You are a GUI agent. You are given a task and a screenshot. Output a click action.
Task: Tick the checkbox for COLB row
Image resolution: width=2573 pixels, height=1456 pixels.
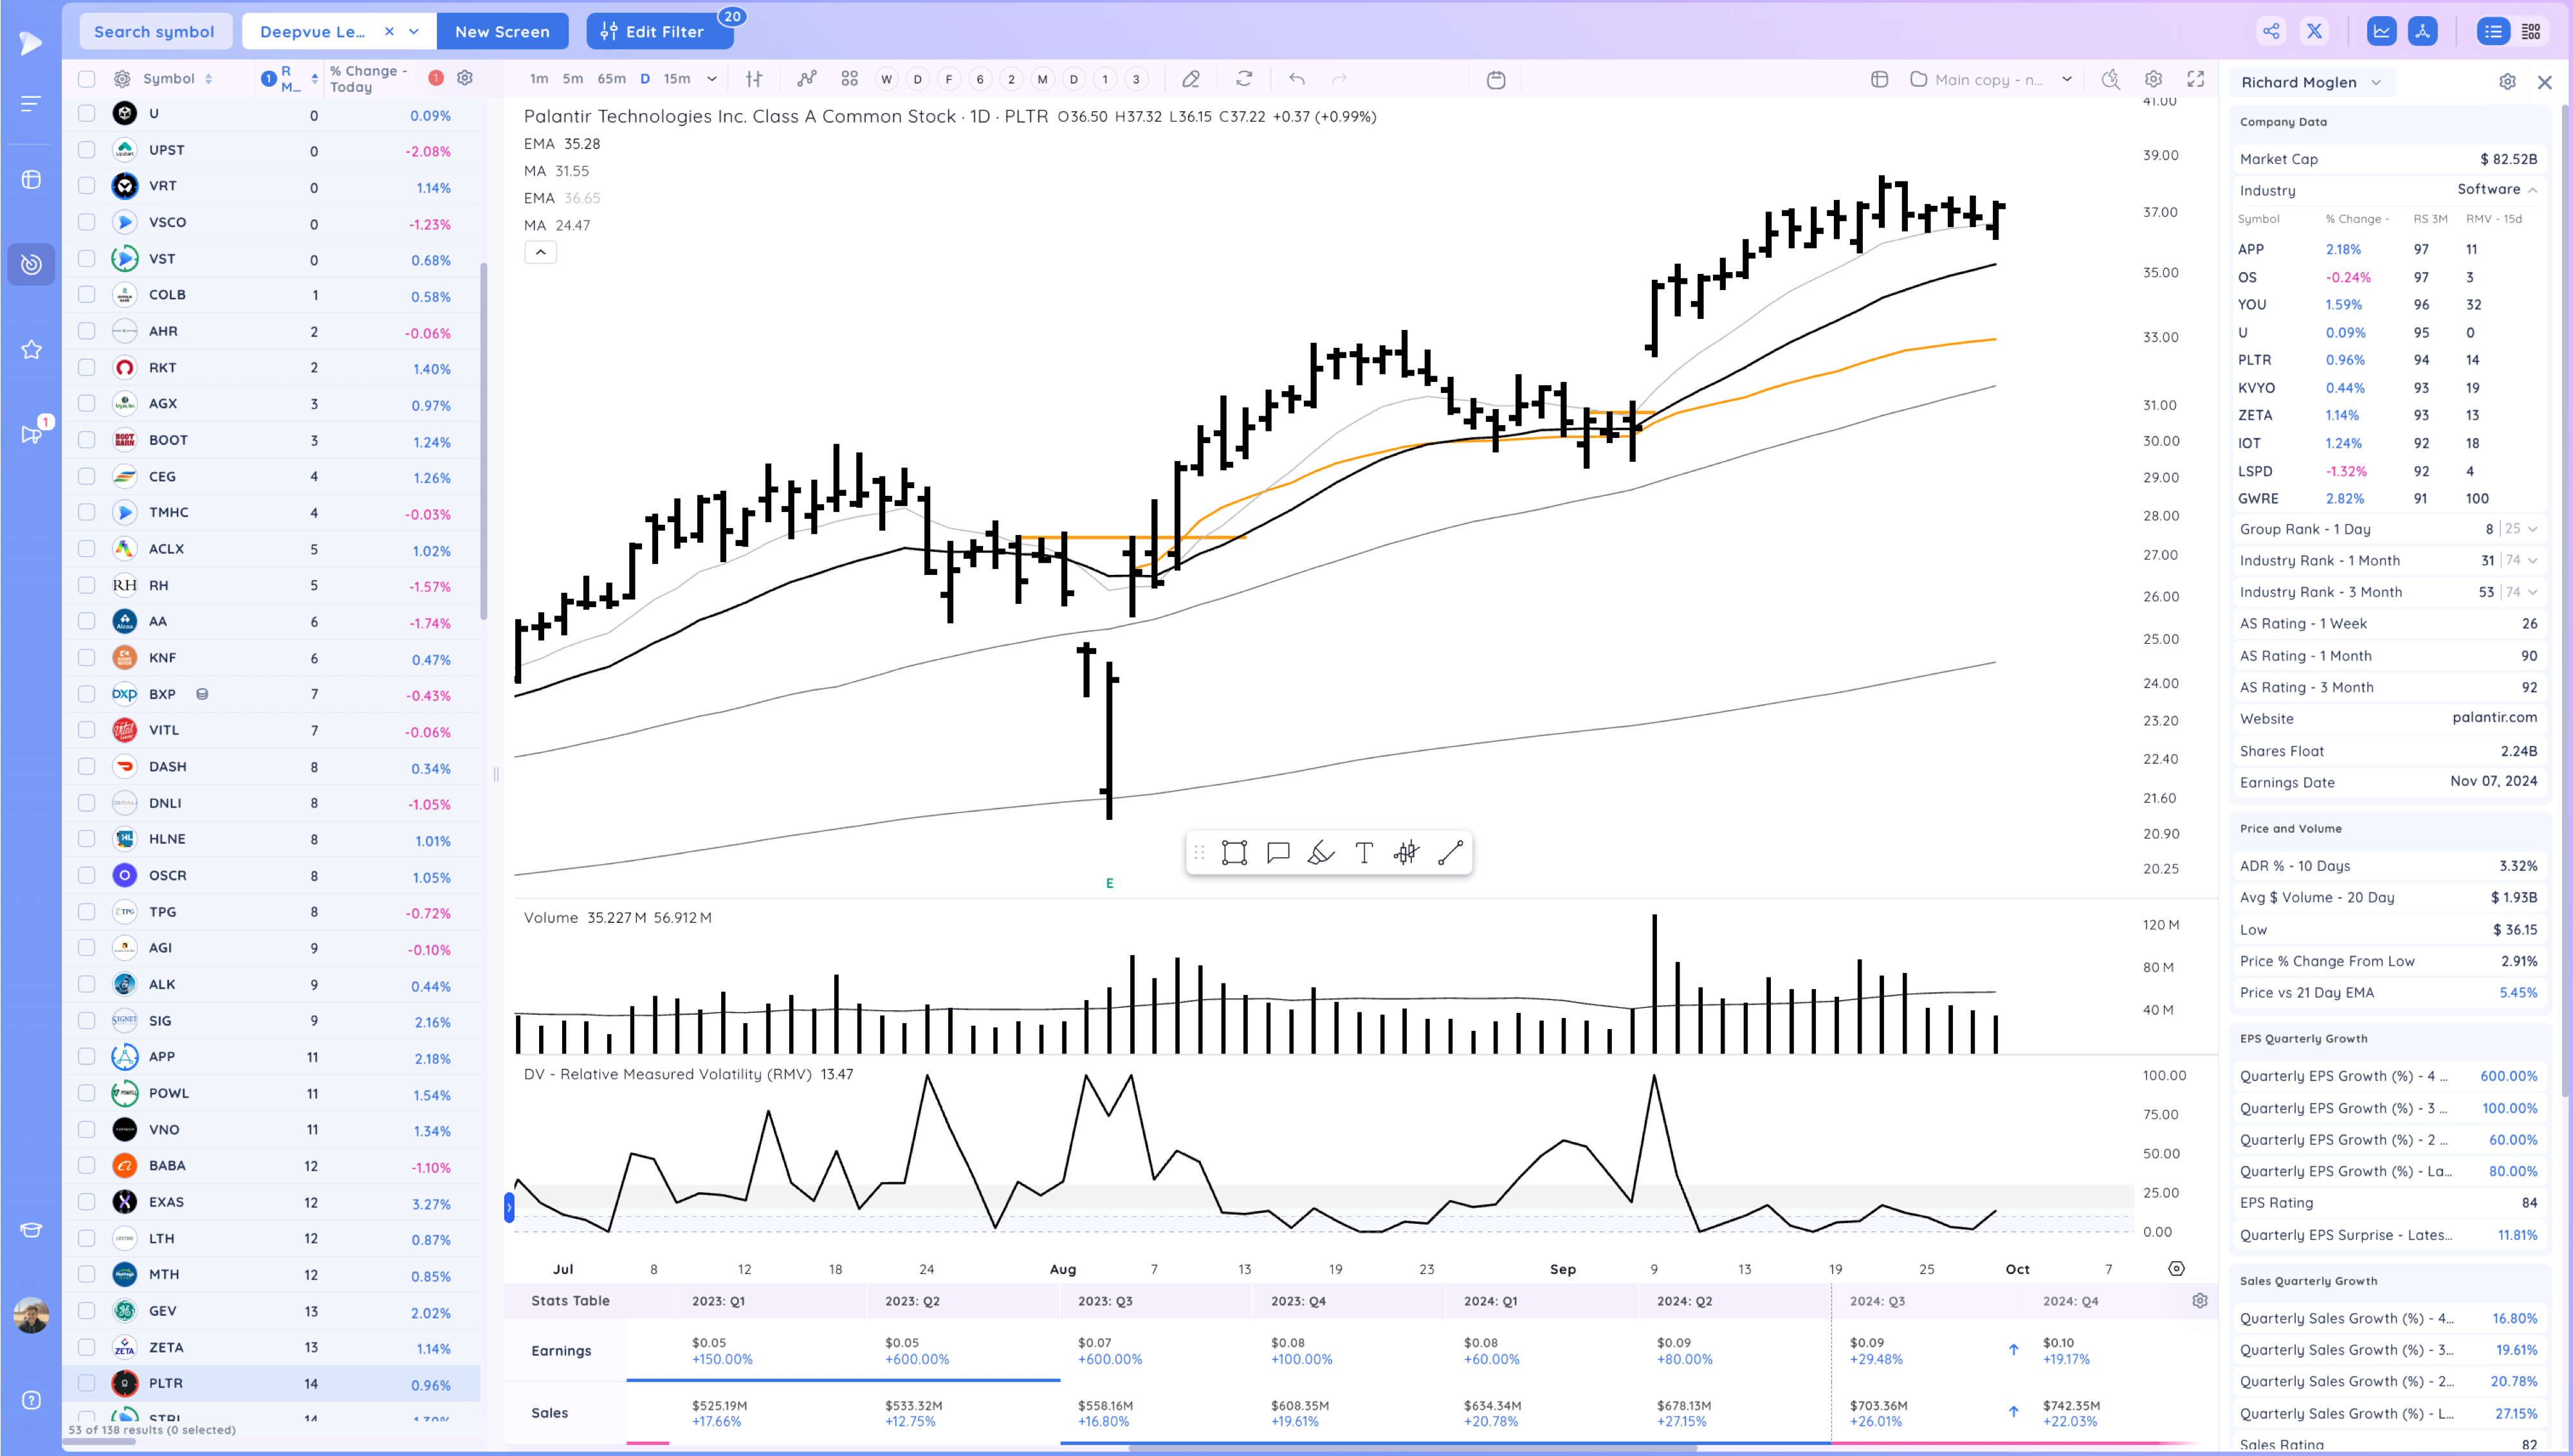tap(87, 295)
